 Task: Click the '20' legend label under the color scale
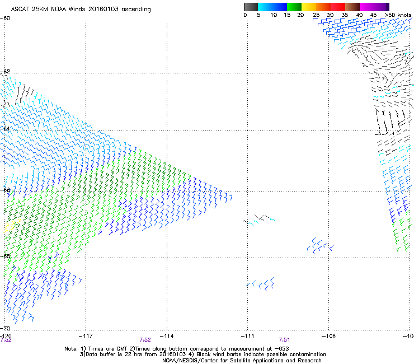(300, 15)
